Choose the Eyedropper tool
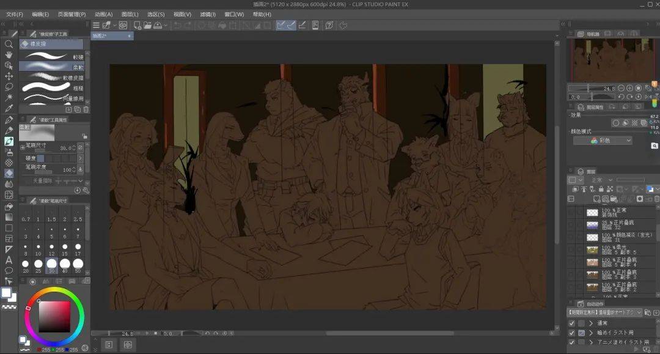The width and height of the screenshot is (660, 354). point(9,108)
